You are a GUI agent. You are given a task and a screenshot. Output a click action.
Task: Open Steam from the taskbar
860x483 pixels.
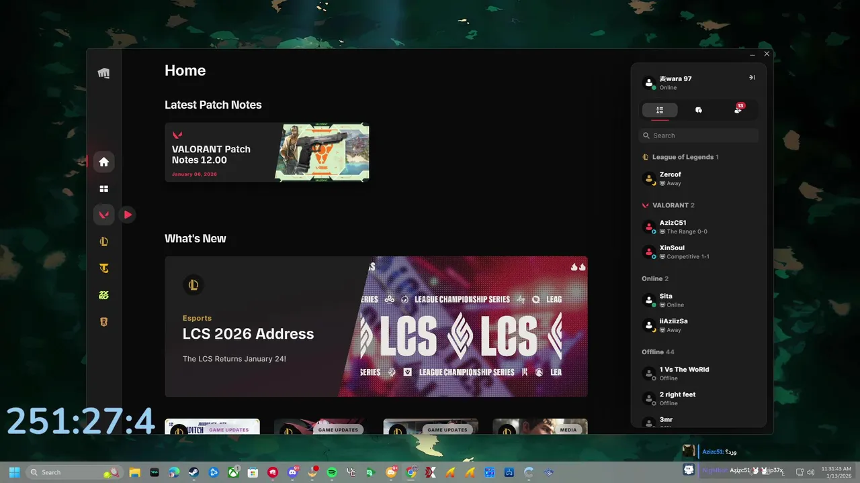click(193, 472)
